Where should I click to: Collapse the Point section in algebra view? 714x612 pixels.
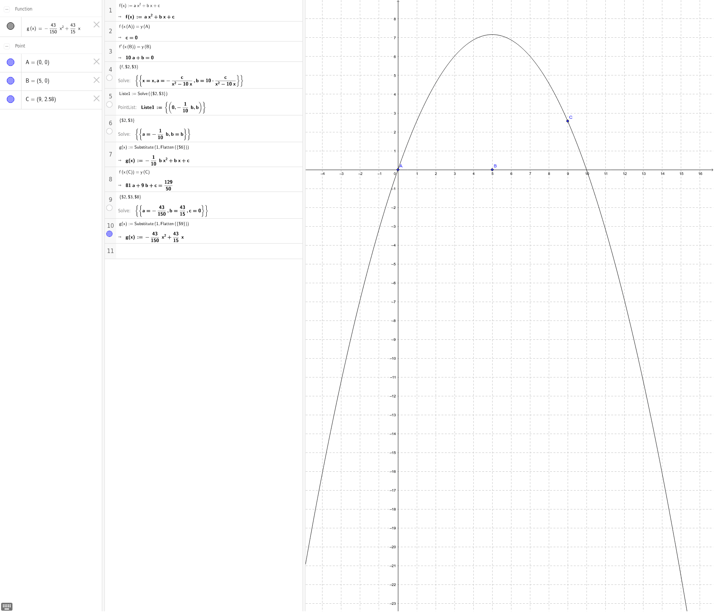(x=7, y=46)
